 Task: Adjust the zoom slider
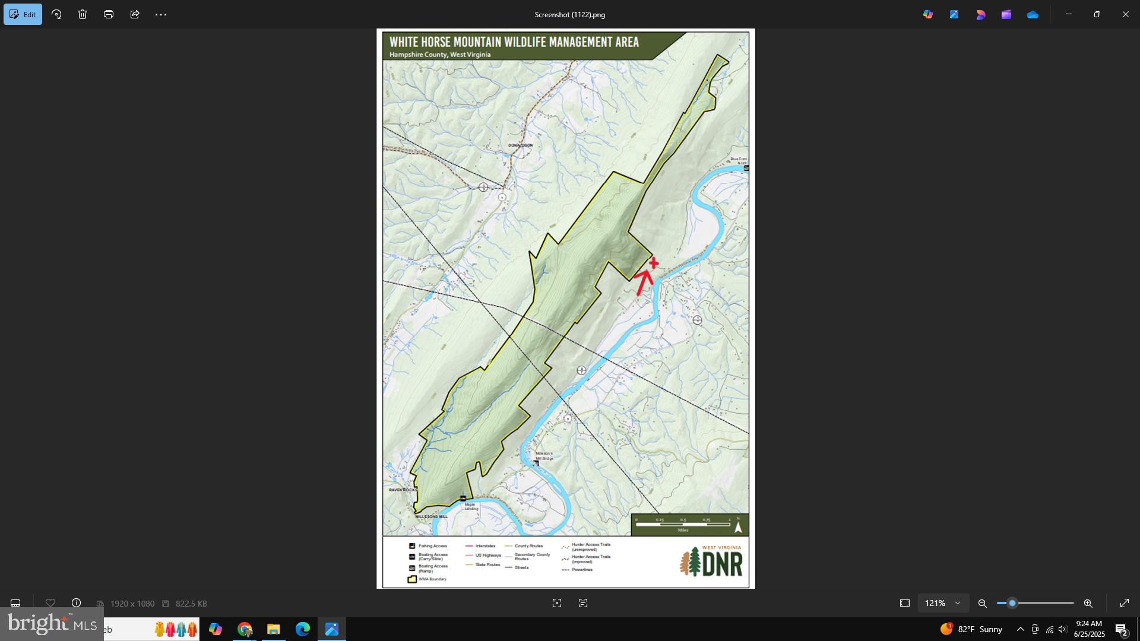click(1012, 603)
